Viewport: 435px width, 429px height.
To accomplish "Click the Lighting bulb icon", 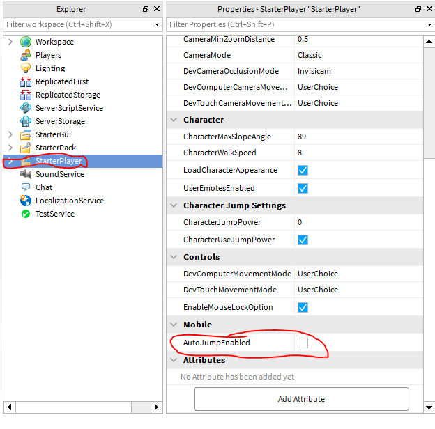I will [x=26, y=68].
